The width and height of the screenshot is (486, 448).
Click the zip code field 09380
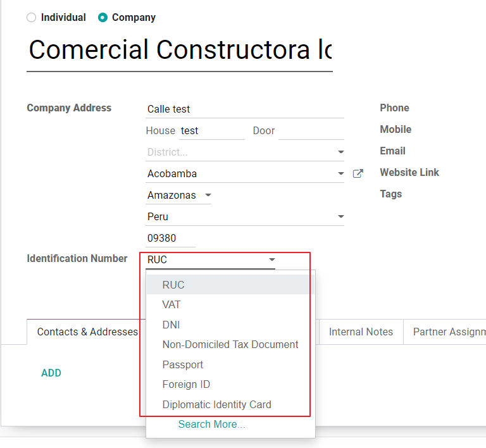point(170,239)
